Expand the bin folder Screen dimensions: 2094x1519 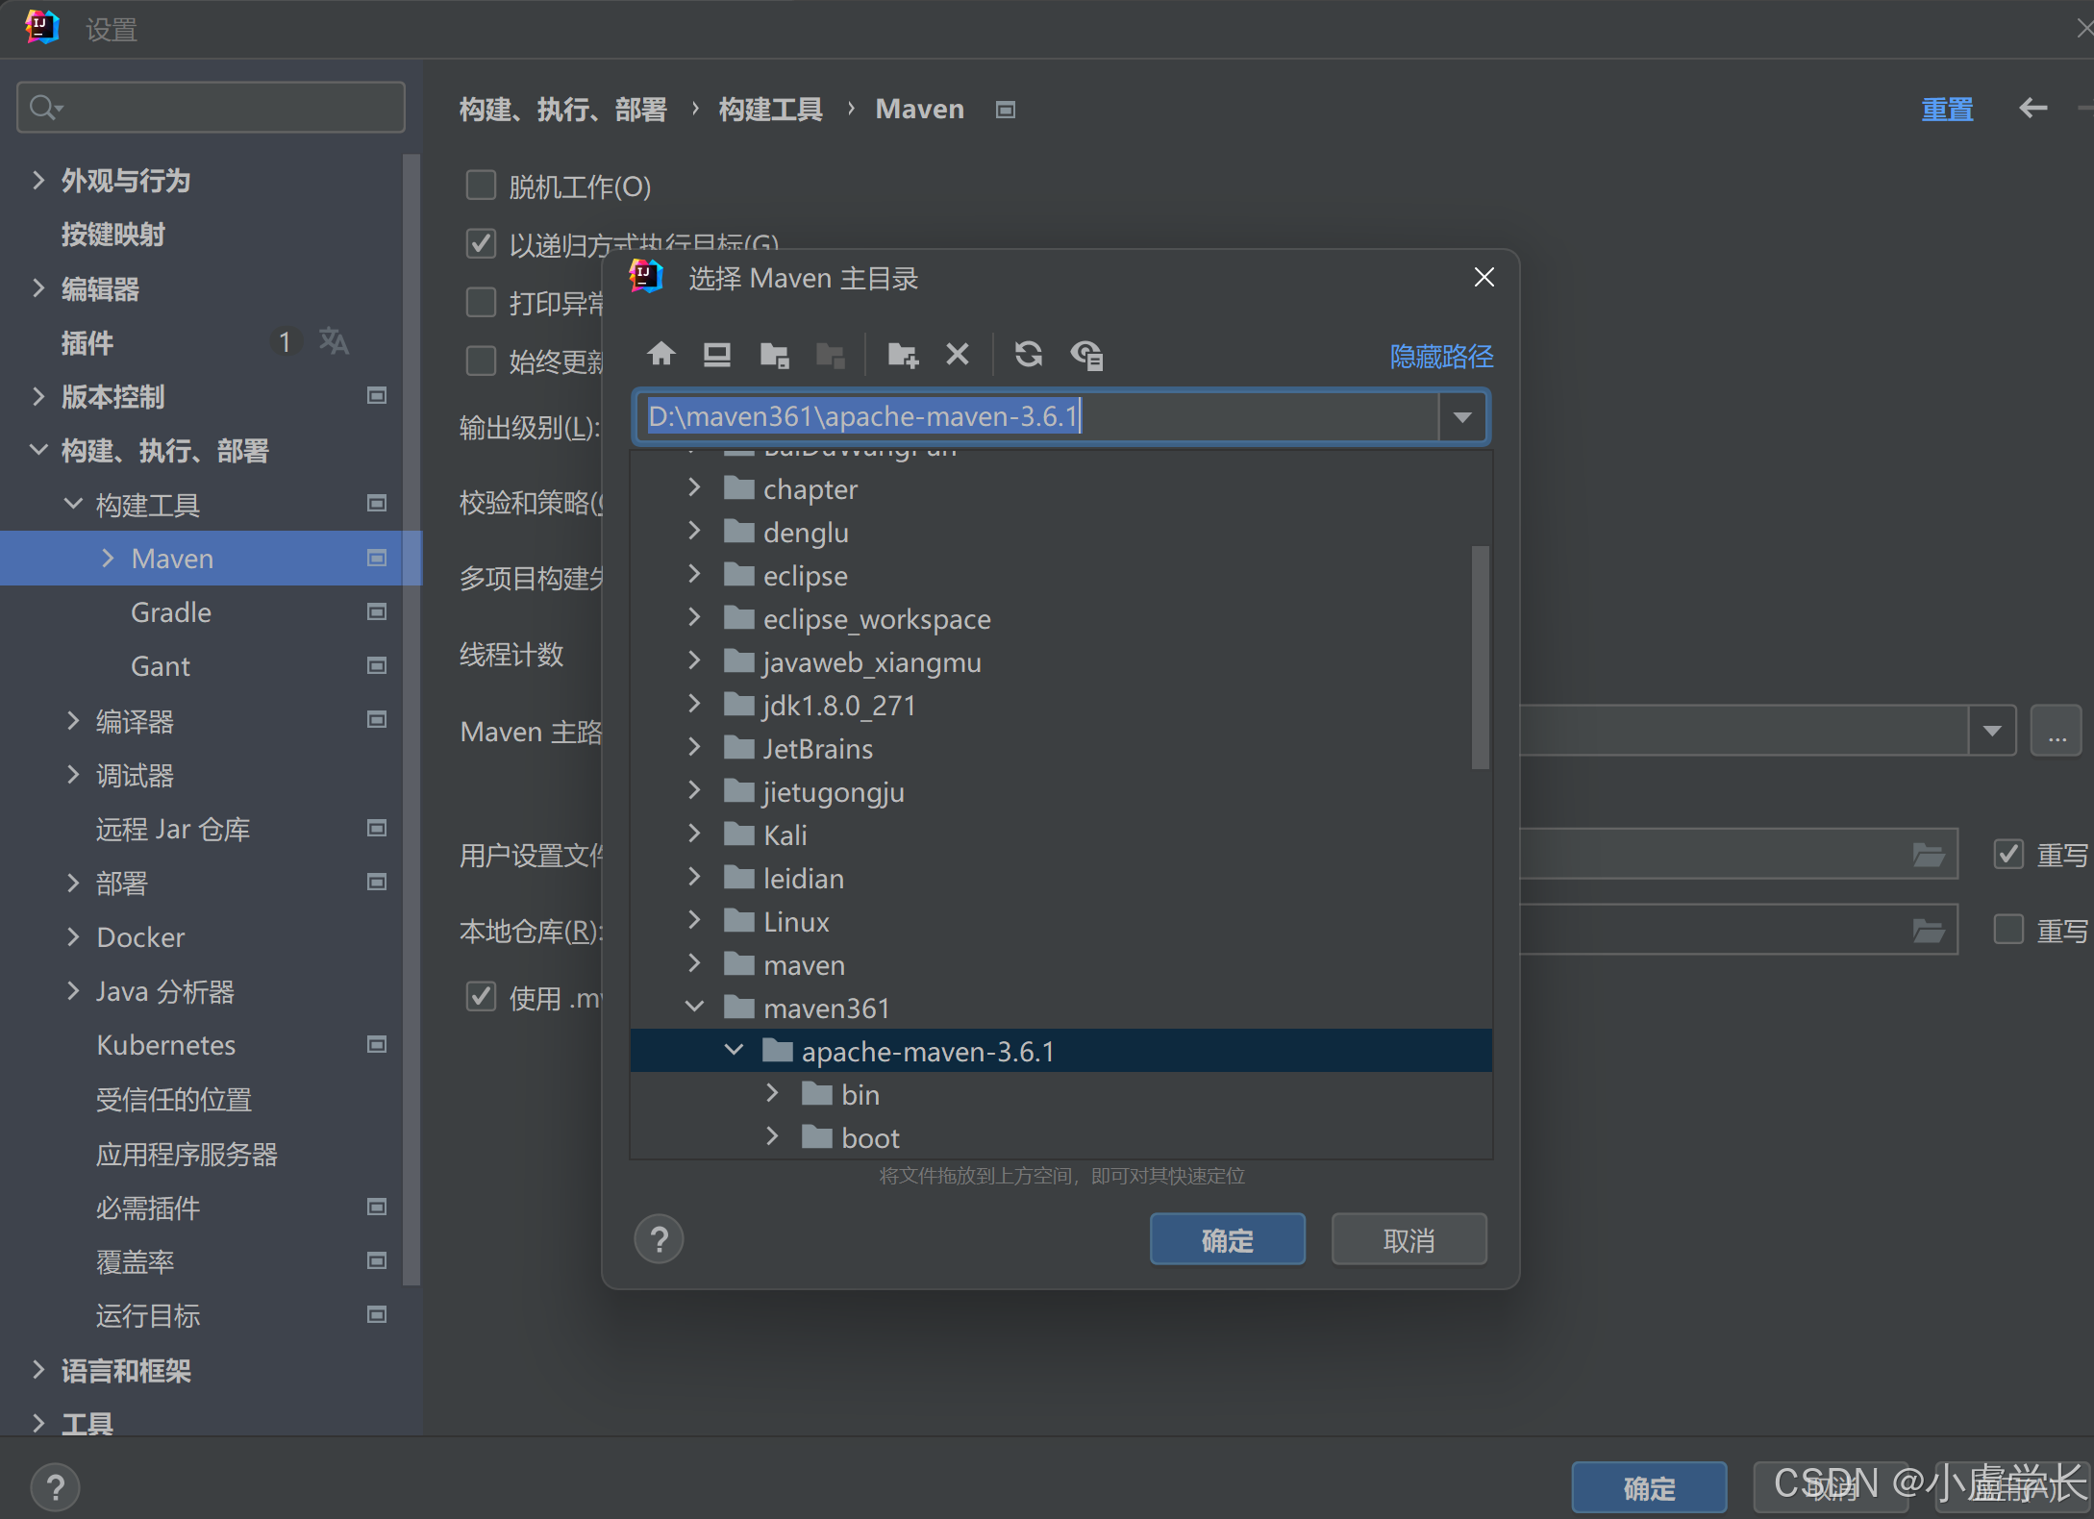[x=772, y=1093]
